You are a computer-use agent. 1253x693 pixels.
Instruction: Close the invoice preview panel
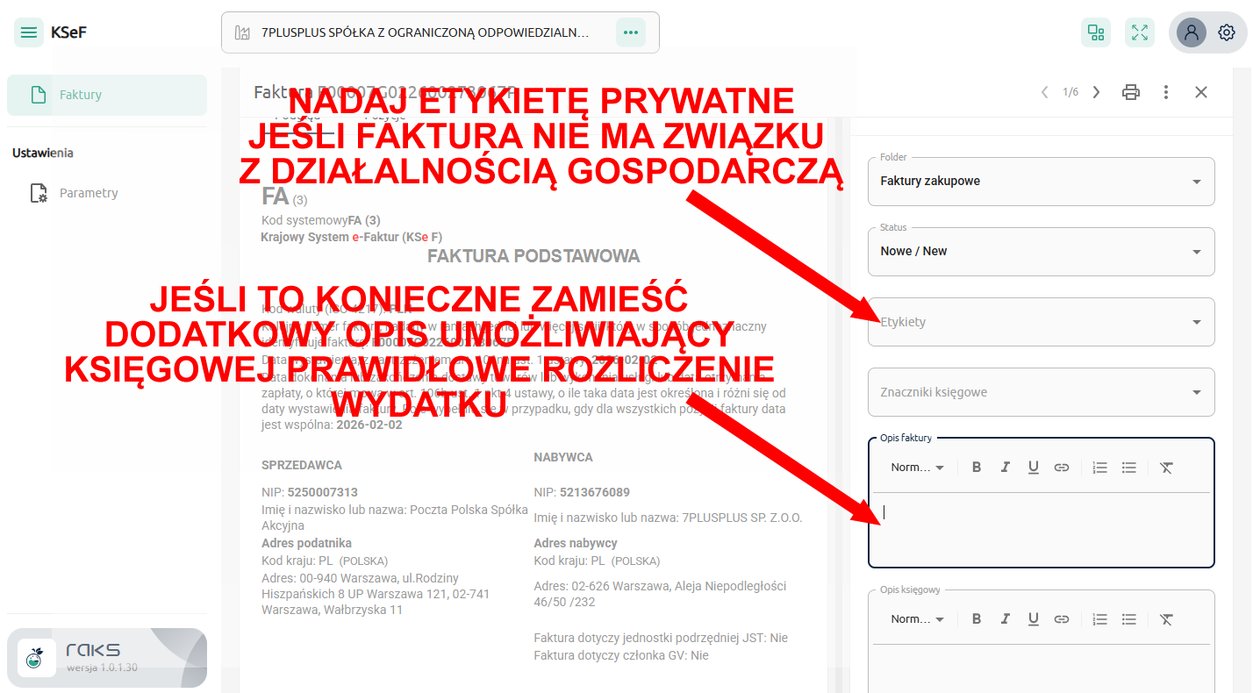[1201, 92]
